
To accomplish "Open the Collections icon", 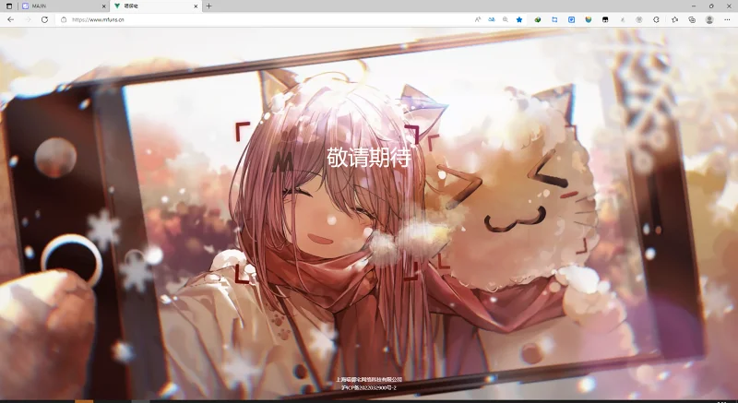I will (x=691, y=19).
